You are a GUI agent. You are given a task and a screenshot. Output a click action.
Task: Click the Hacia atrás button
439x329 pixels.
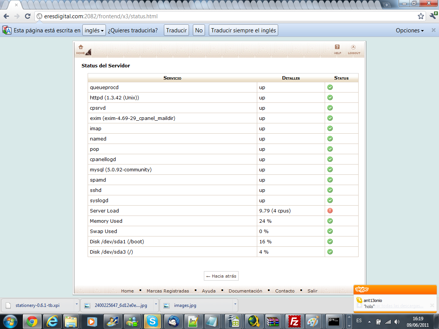point(221,276)
